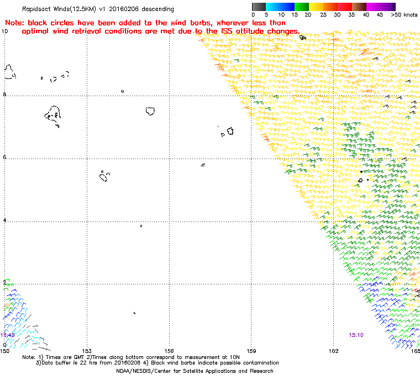This screenshot has height=380, width=420.
Task: Click the footnote 'Data buffer is 22 hrs' line
Action: (x=158, y=363)
